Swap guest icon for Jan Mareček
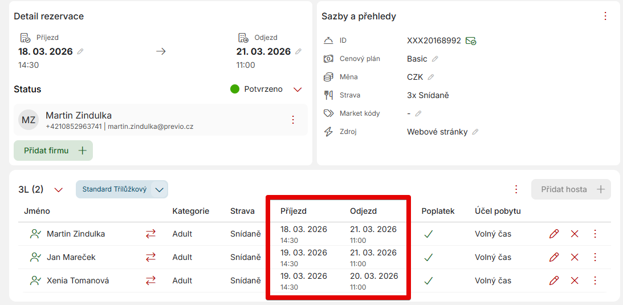 coord(150,257)
